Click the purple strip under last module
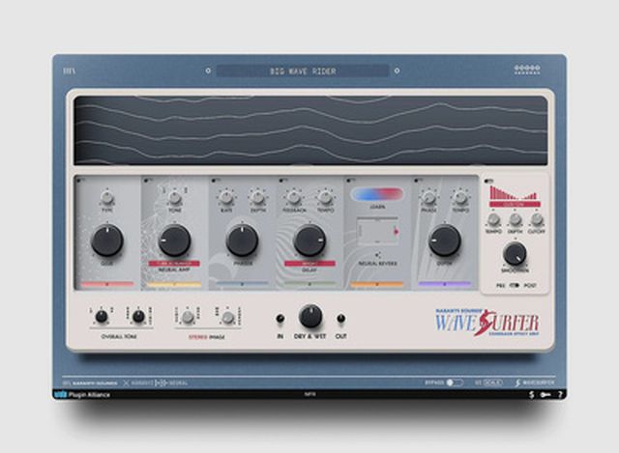Image resolution: width=619 pixels, height=453 pixels. coord(445,284)
